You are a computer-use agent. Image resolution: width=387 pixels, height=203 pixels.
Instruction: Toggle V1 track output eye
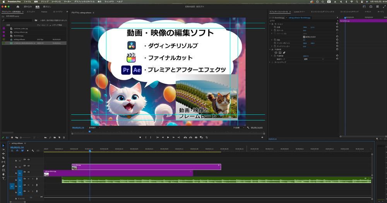[x=29, y=172]
